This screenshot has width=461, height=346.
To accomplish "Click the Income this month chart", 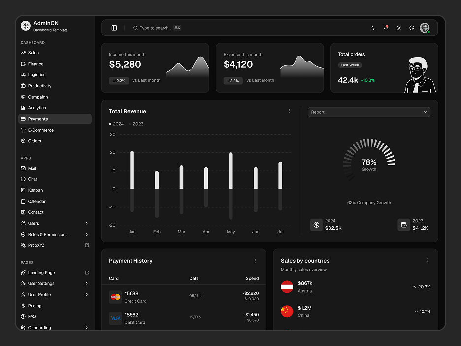I will coord(188,67).
